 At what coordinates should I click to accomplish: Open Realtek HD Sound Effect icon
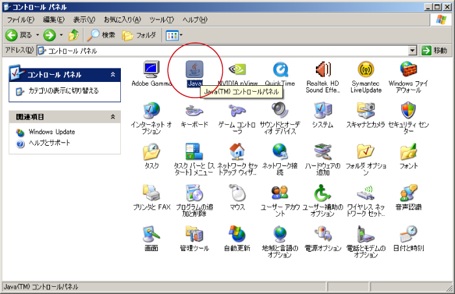pyautogui.click(x=323, y=70)
